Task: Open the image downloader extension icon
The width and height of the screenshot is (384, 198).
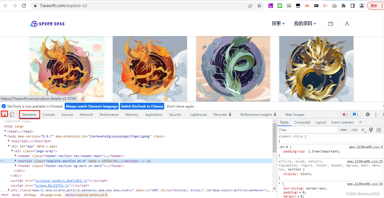Action: 289,6
